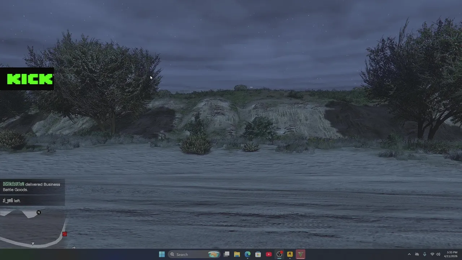The width and height of the screenshot is (462, 260).
Task: Click the 'delivered Business Battle Goods' notification
Action: [32, 187]
